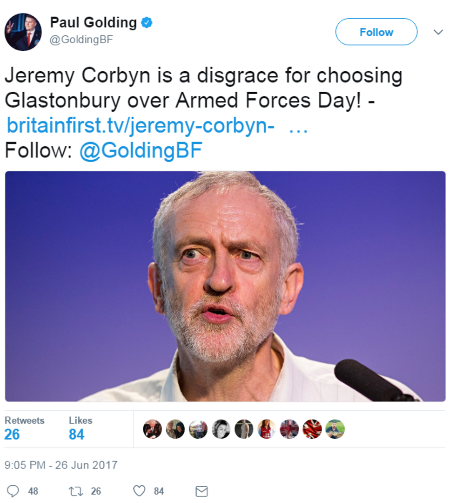The image size is (456, 503).
Task: View the Retweets count list
Action: [x=24, y=428]
